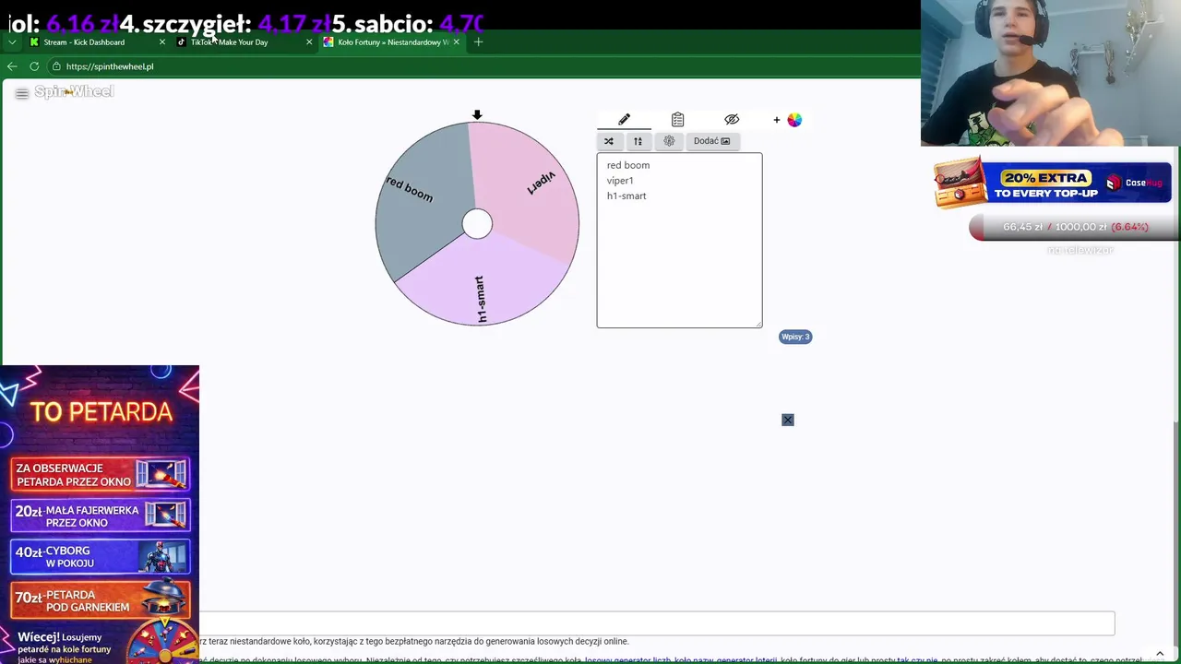
Task: Open the 'generator loterii' link
Action: coord(746,660)
